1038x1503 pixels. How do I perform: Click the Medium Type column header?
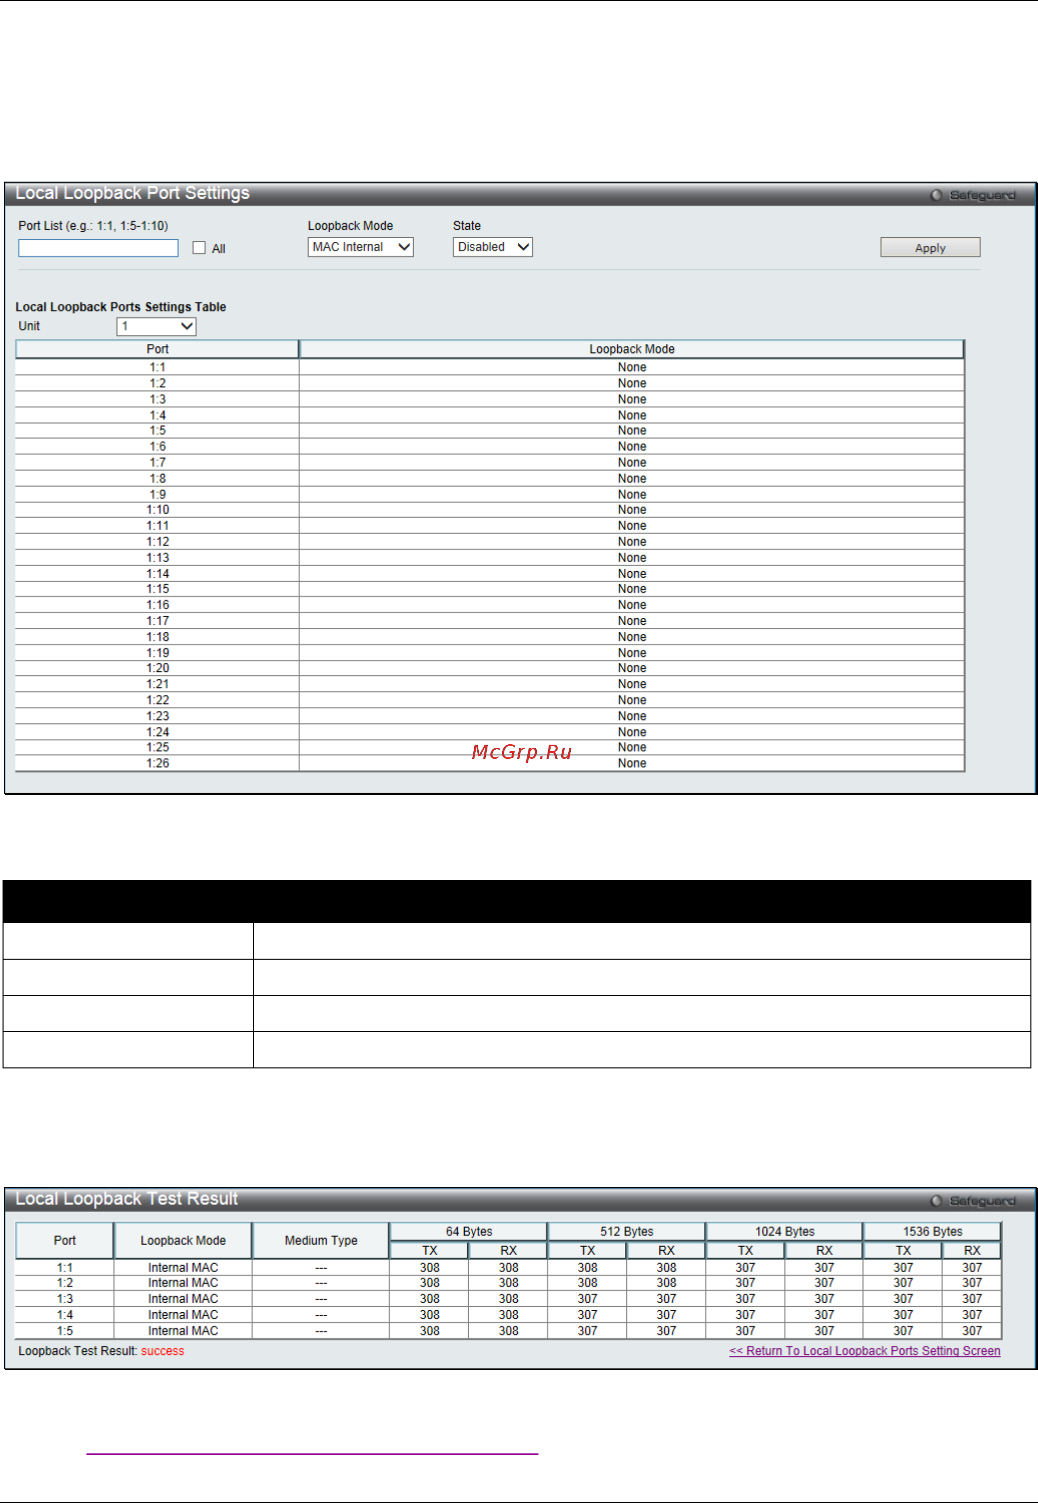(321, 1241)
